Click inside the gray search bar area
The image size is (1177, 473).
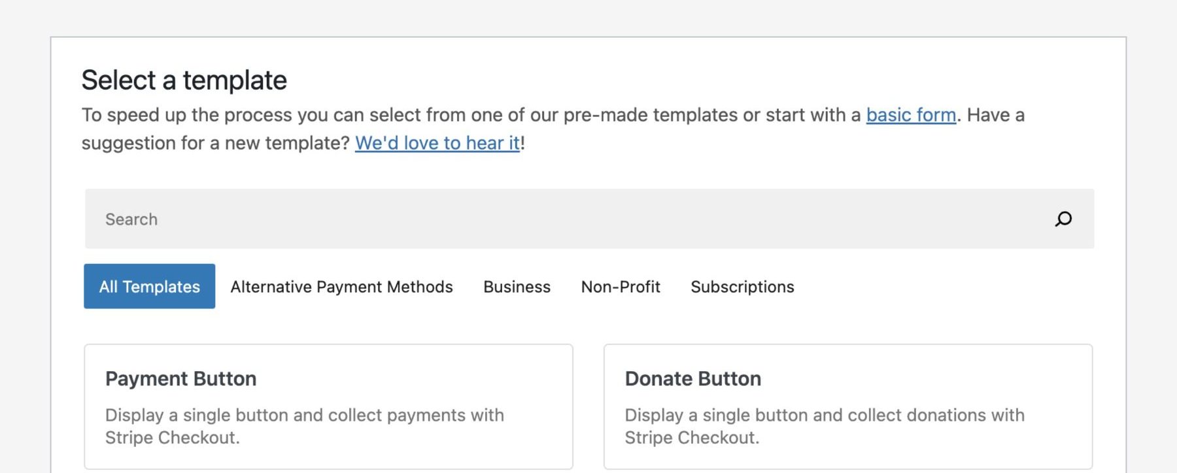[x=588, y=220]
